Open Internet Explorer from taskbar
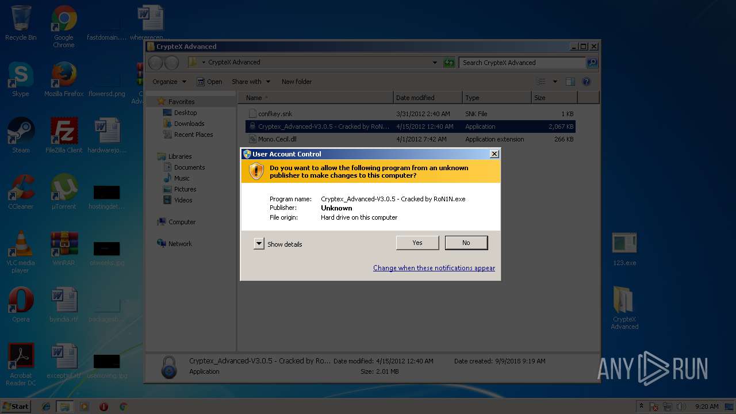 coord(46,407)
